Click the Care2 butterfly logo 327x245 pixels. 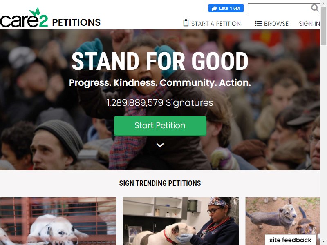pos(24,18)
